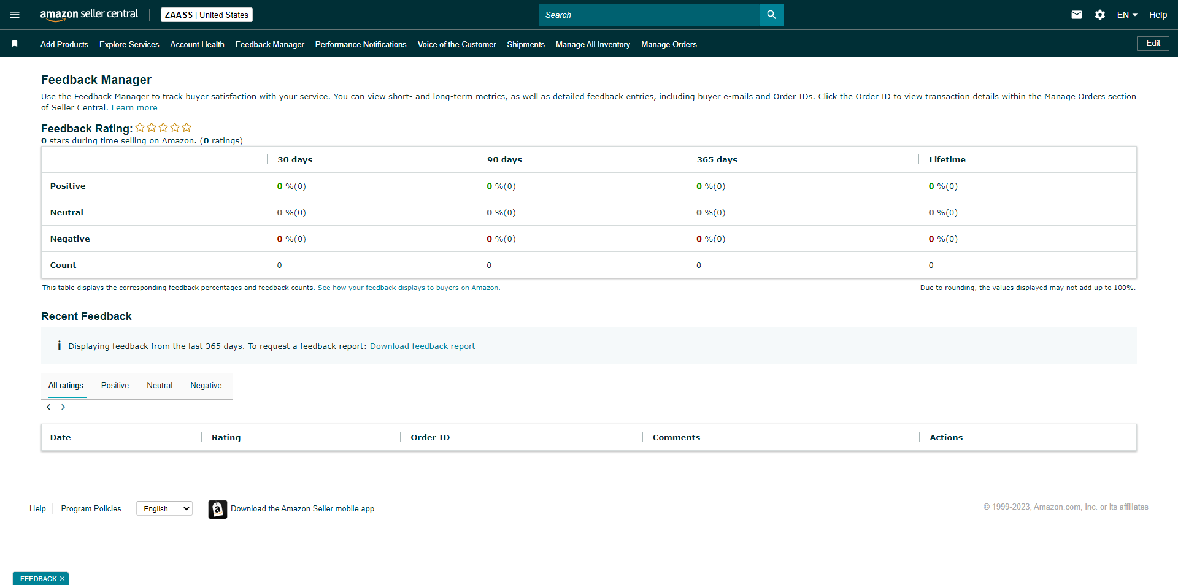The width and height of the screenshot is (1178, 585).
Task: Click the FEEDBACK button at bottom left
Action: [38, 579]
